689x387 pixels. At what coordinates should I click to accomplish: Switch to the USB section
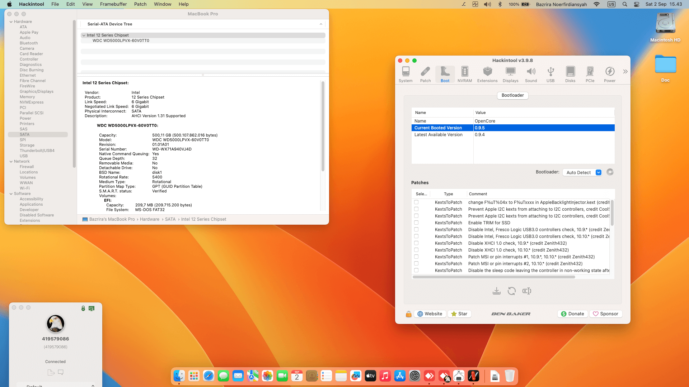[550, 74]
